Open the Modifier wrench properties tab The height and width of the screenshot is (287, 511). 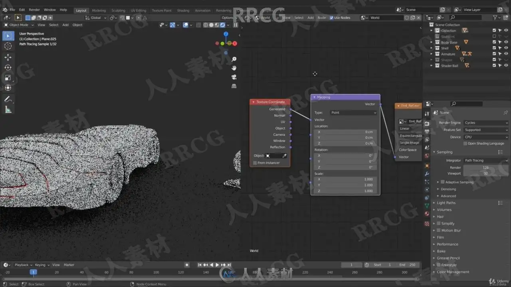(427, 174)
